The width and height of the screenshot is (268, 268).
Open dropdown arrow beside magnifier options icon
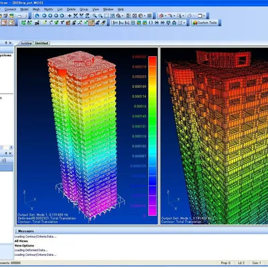point(123,16)
